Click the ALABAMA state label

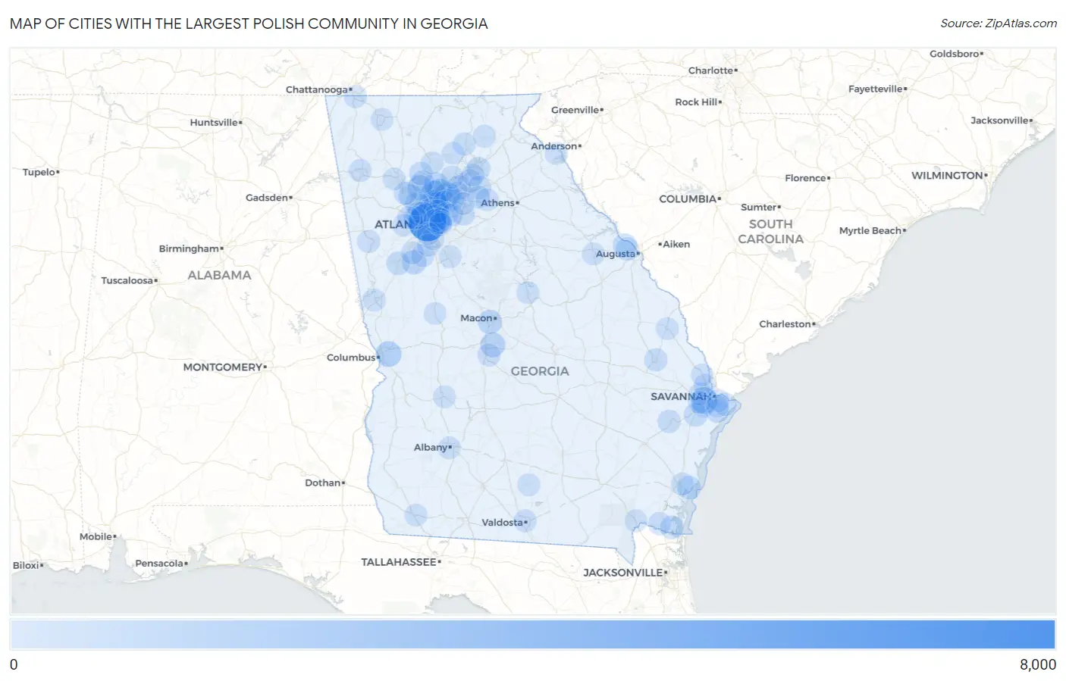click(219, 275)
